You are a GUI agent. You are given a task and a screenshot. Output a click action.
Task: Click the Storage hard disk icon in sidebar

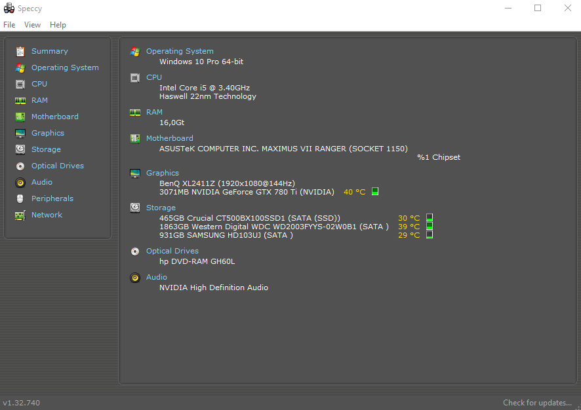point(20,149)
